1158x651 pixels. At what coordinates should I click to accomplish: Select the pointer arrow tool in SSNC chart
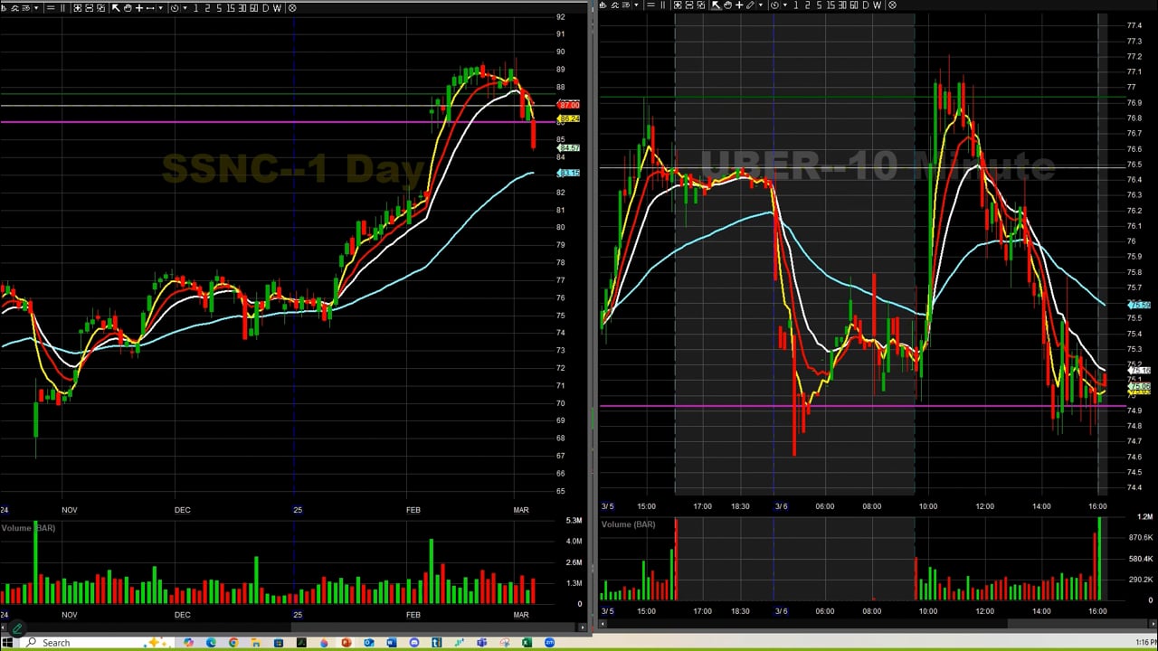pos(116,8)
